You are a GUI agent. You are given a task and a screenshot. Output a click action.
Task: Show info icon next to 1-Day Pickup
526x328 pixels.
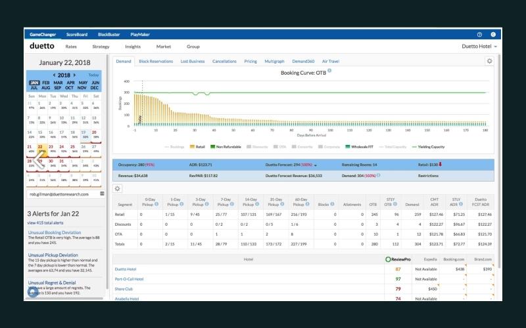(181, 204)
